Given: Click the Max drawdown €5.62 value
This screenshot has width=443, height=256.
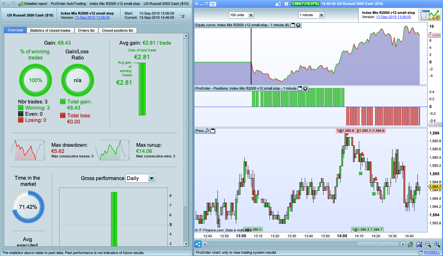Looking at the screenshot, I should pos(58,151).
